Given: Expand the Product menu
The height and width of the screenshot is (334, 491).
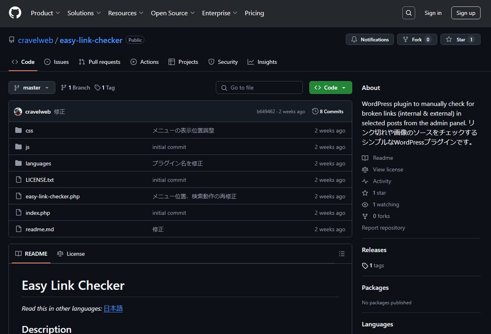Looking at the screenshot, I should pos(45,13).
